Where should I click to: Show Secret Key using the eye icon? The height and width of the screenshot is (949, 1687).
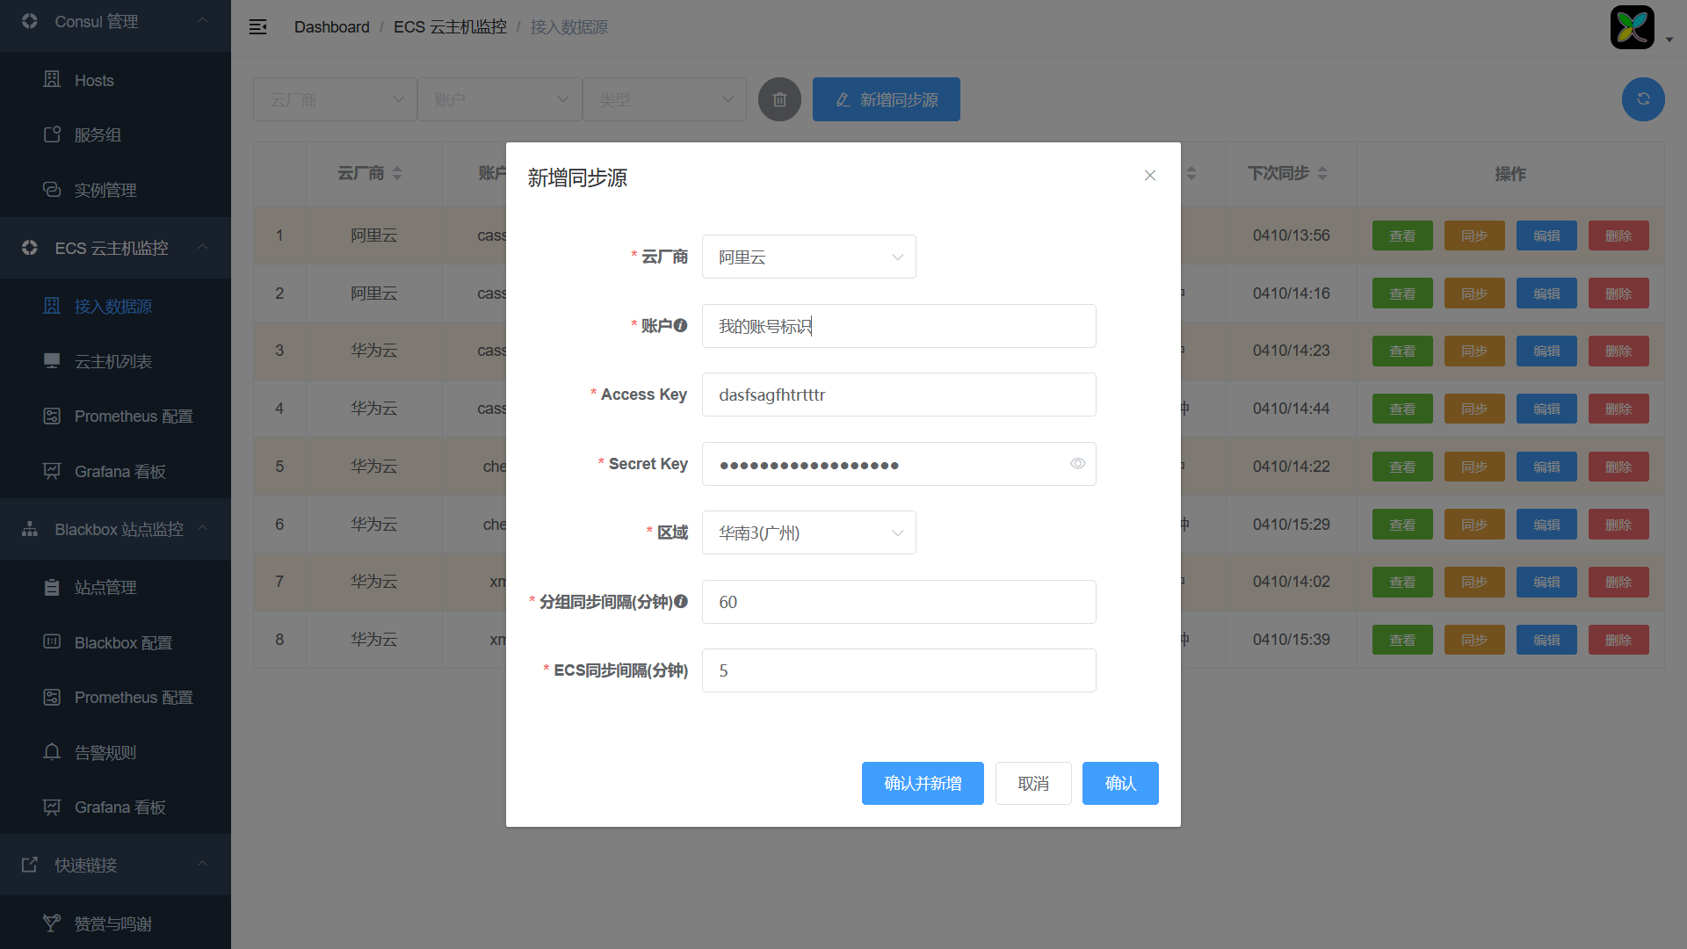(x=1077, y=464)
